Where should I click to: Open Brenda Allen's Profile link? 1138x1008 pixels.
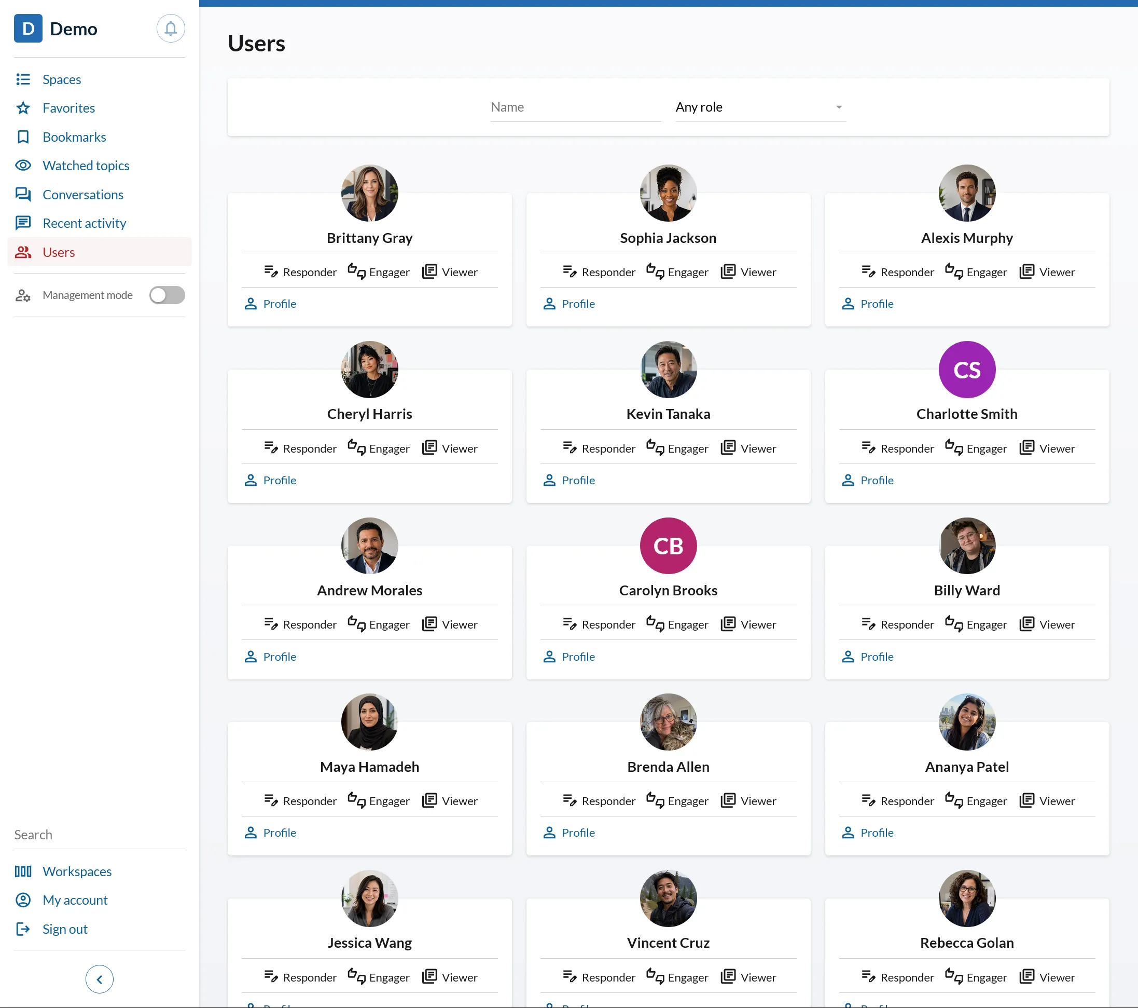pos(578,833)
